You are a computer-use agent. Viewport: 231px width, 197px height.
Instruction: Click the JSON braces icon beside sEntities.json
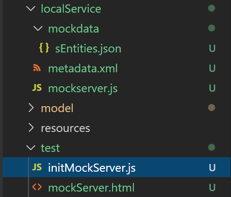(x=44, y=48)
